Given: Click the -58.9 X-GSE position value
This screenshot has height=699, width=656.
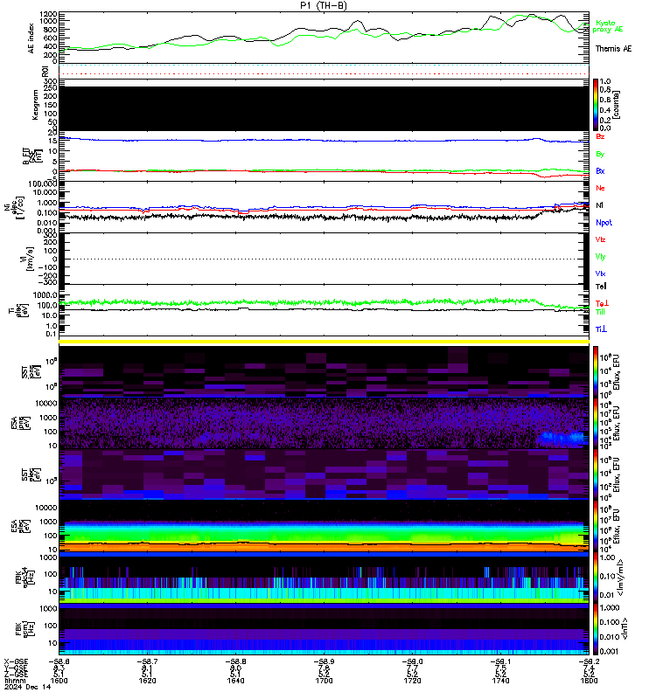Looking at the screenshot, I should (324, 662).
